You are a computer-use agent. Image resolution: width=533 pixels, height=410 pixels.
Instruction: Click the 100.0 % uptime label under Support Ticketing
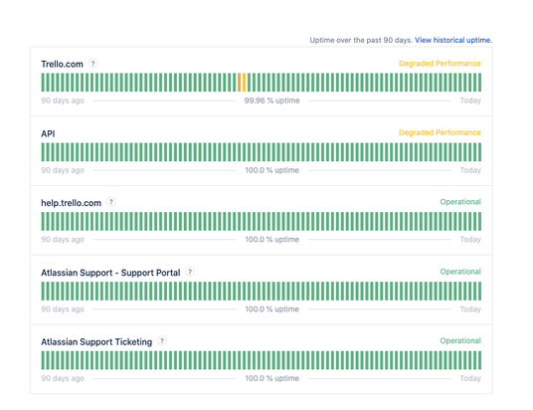271,378
